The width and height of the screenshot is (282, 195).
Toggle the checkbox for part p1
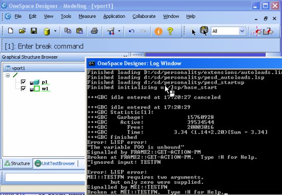[24, 82]
